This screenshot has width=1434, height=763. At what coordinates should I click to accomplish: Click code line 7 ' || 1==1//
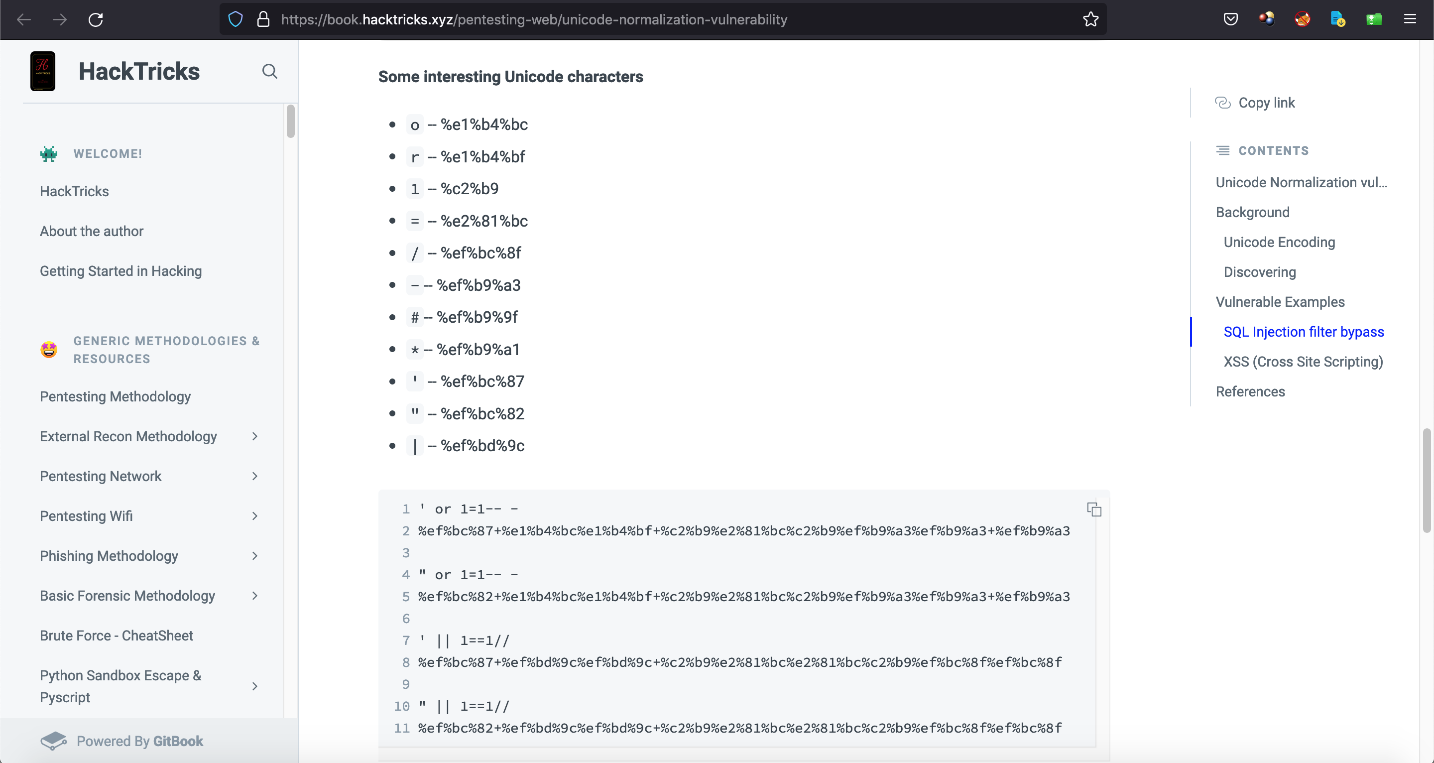click(x=464, y=640)
